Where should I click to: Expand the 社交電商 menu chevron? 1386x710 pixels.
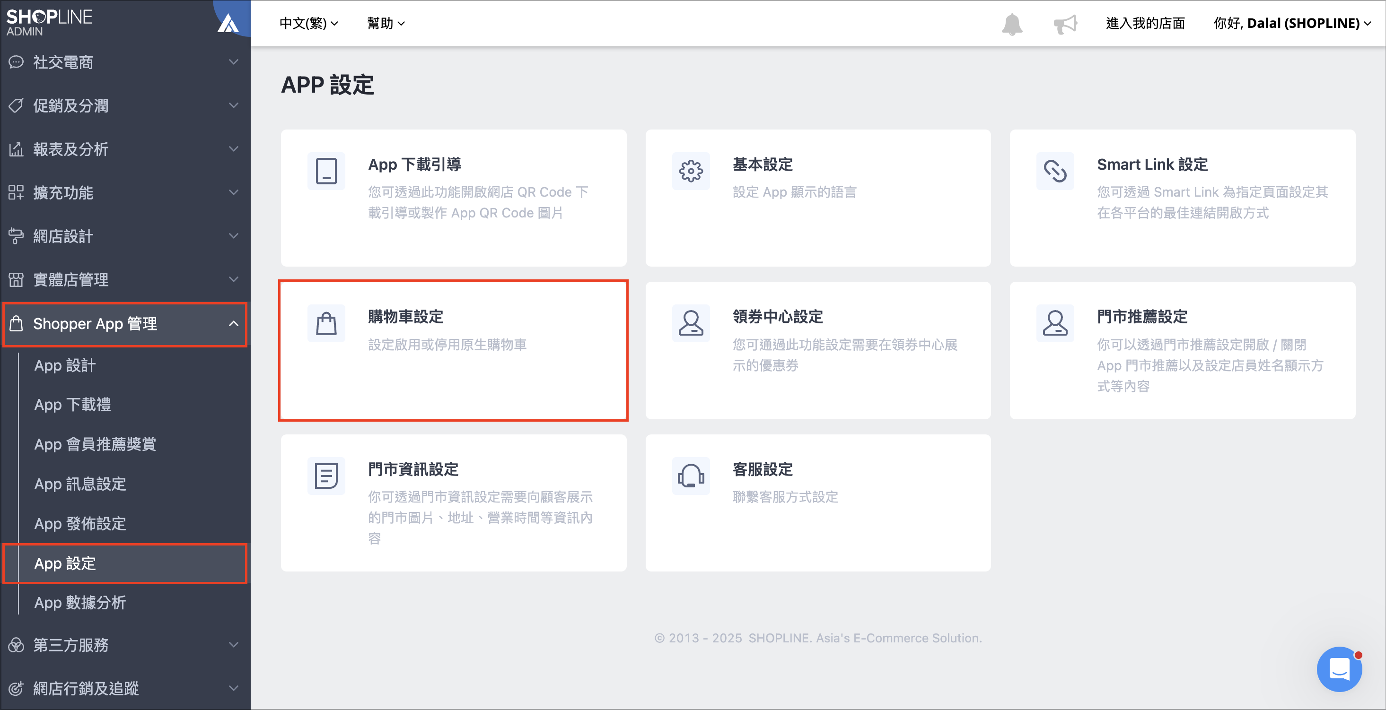pos(234,62)
